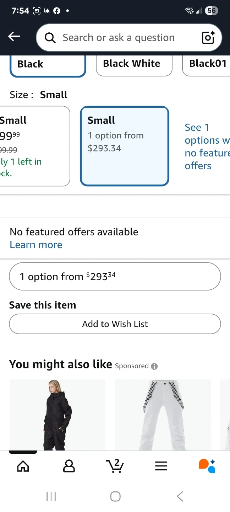Tap the magnifying glass search icon

pos(50,38)
